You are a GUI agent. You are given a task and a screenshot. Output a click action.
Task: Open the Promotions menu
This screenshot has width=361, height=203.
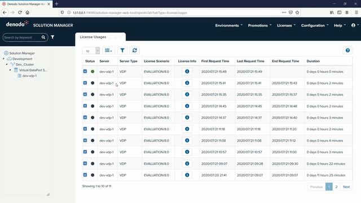[x=259, y=25]
